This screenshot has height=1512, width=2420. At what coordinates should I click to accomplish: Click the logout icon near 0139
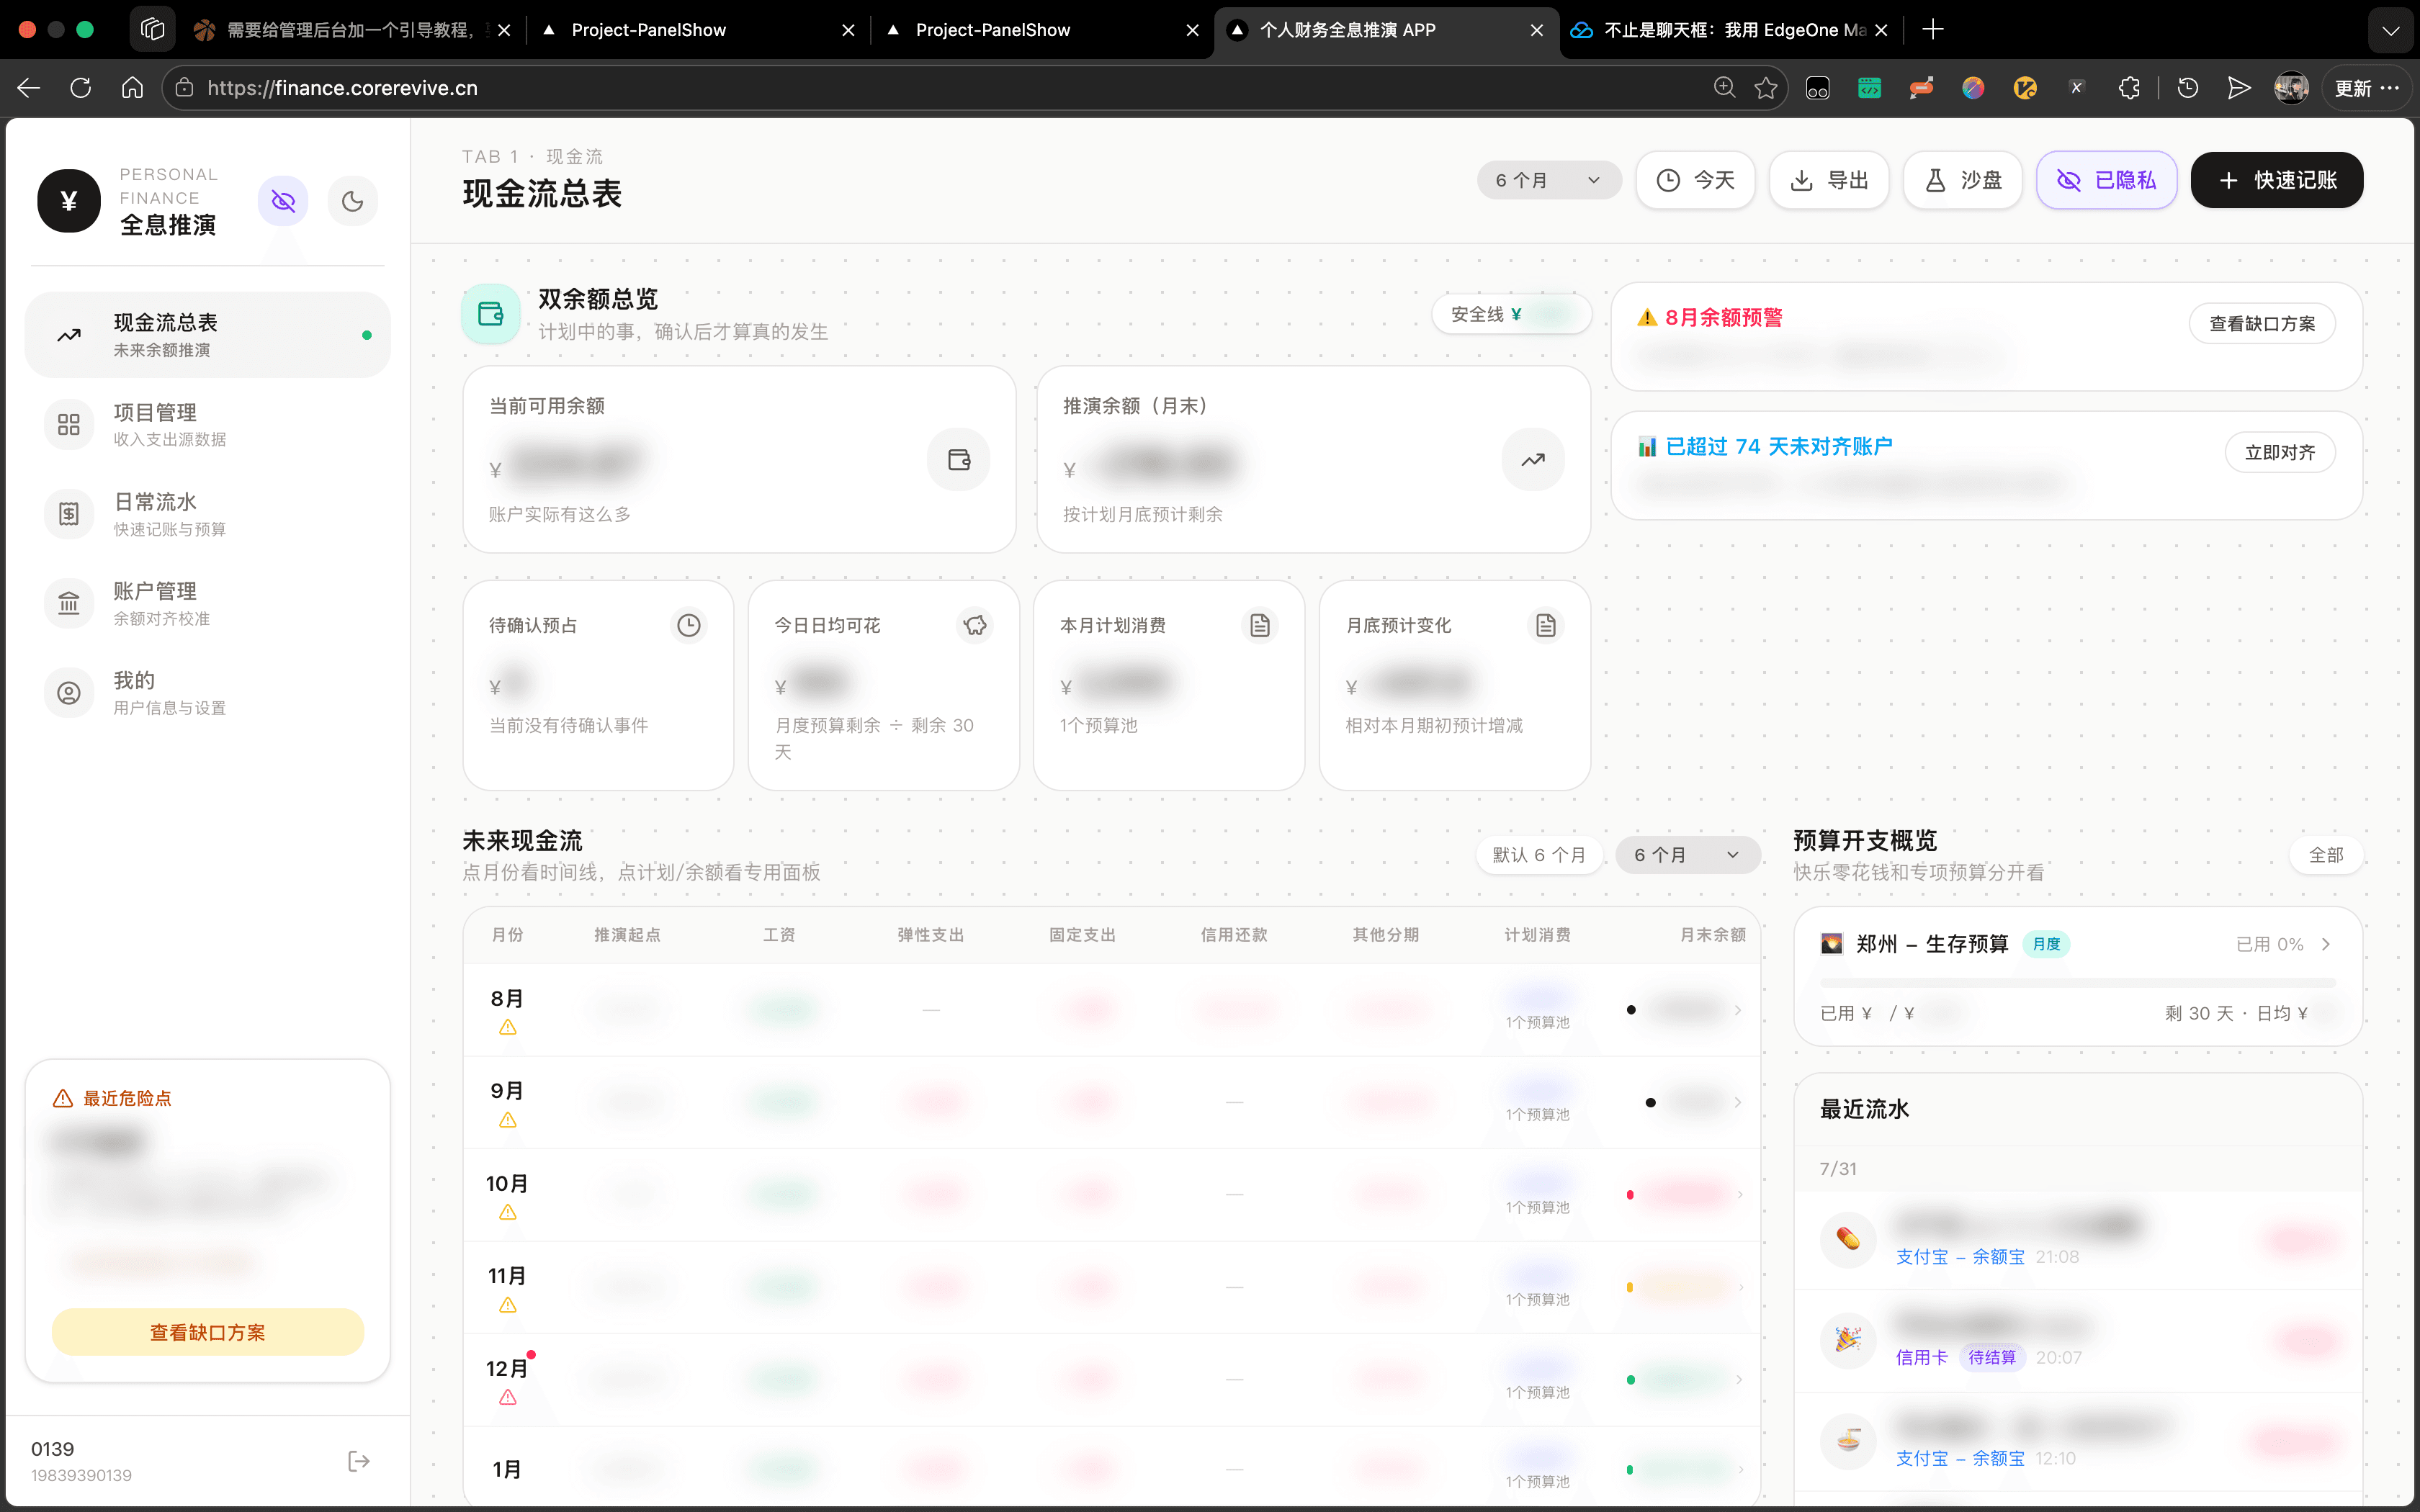point(359,1461)
